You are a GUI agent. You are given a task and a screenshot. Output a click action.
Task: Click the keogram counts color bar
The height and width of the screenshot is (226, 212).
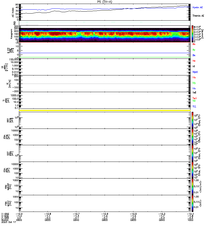click(x=192, y=34)
